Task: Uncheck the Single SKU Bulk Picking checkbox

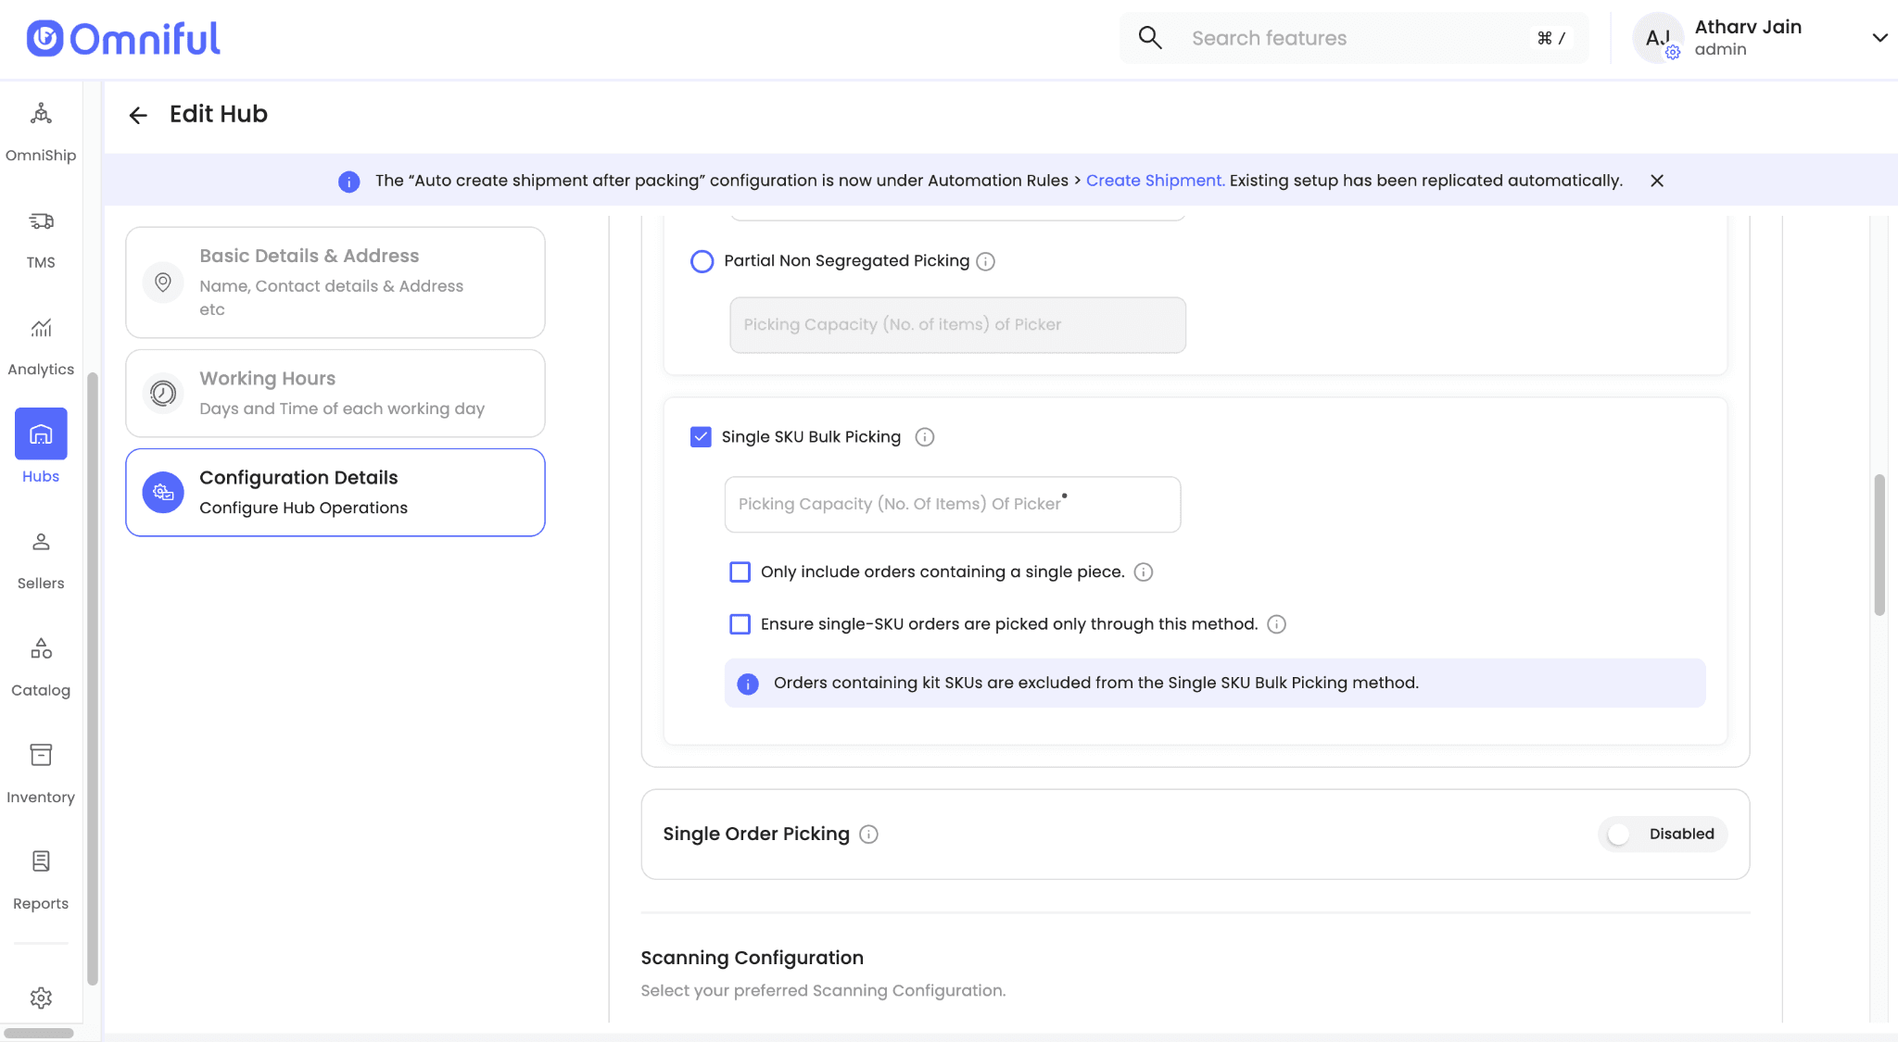Action: 701,437
